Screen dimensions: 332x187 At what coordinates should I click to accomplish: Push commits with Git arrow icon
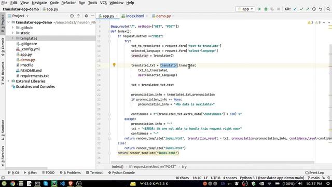pyautogui.click(x=308, y=9)
